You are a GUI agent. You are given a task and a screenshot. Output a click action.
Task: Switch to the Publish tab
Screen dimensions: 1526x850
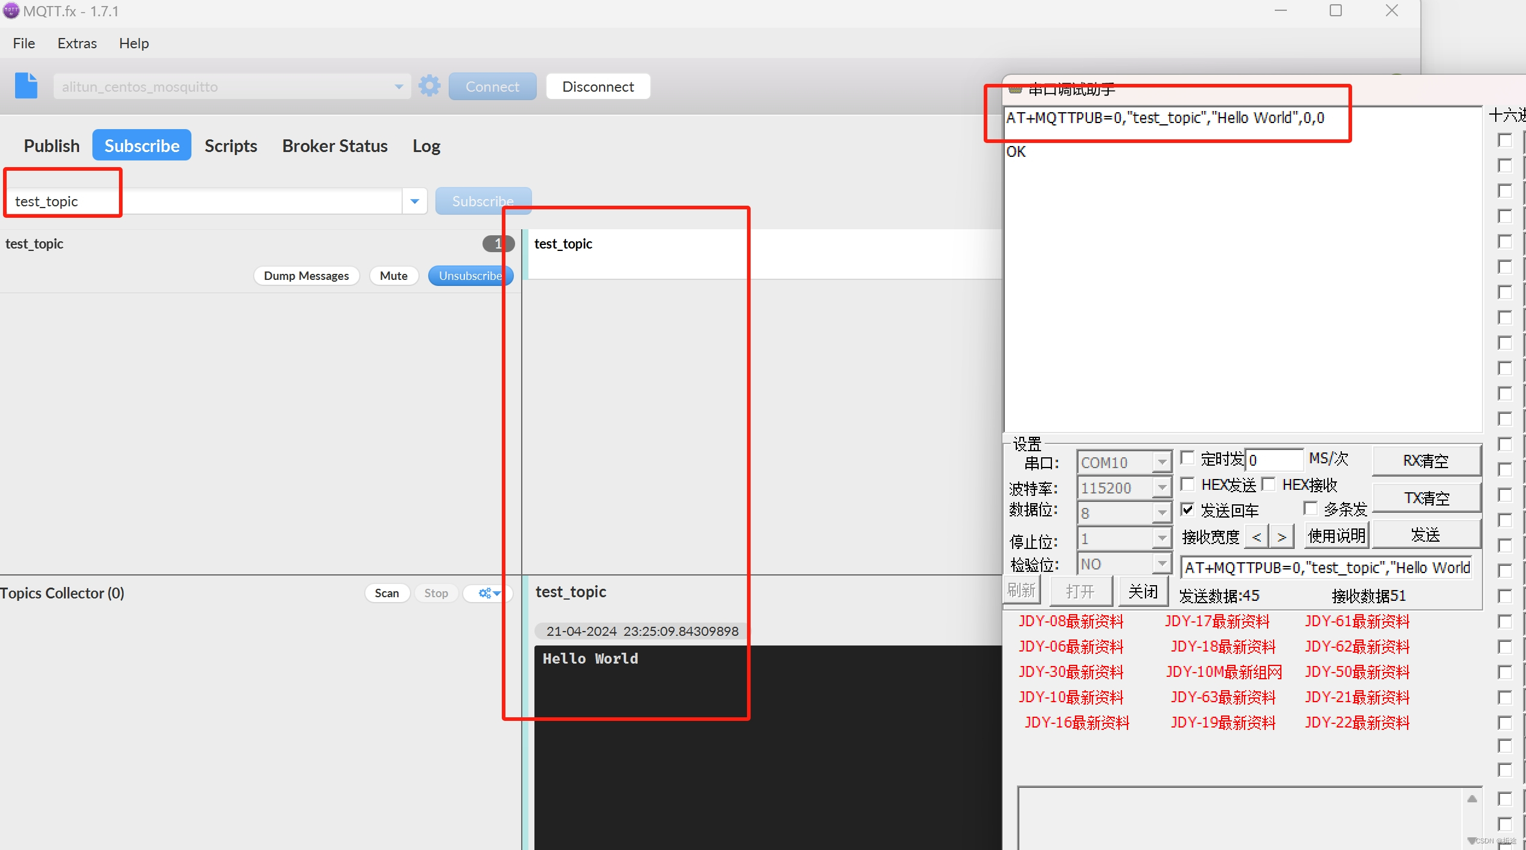point(51,145)
